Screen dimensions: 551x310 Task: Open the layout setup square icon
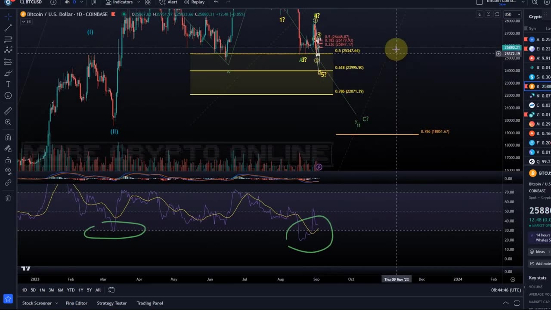pos(480,2)
